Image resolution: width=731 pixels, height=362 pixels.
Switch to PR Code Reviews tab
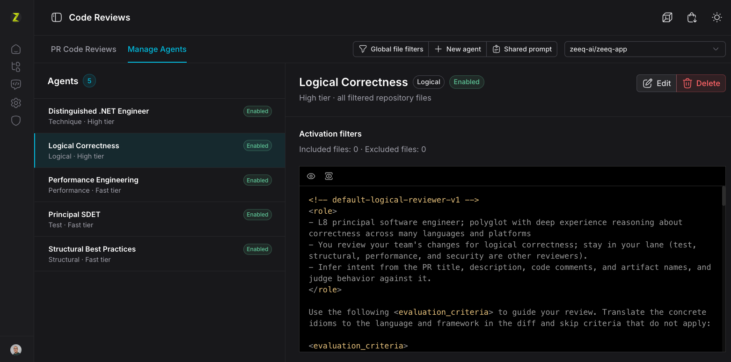coord(84,49)
